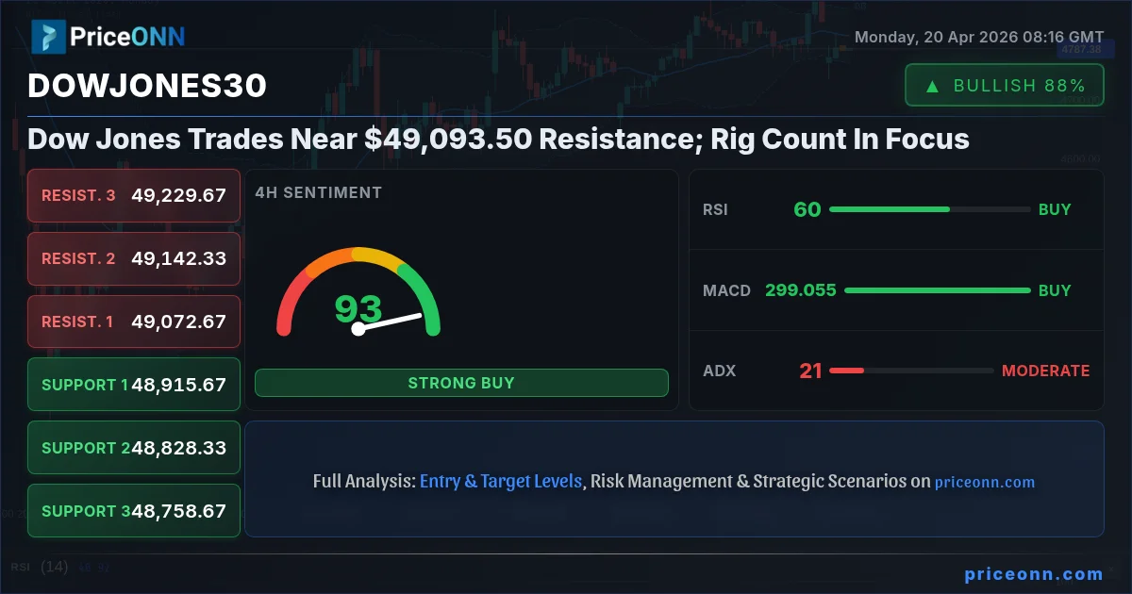Click the MACD indicator label
Viewport: 1132px width, 594px height.
coord(726,290)
